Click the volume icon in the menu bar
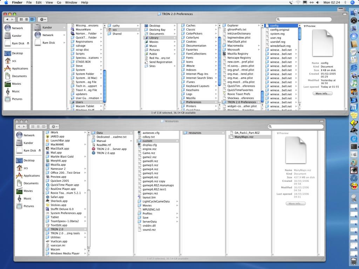This screenshot has height=269, width=359. click(x=317, y=2)
